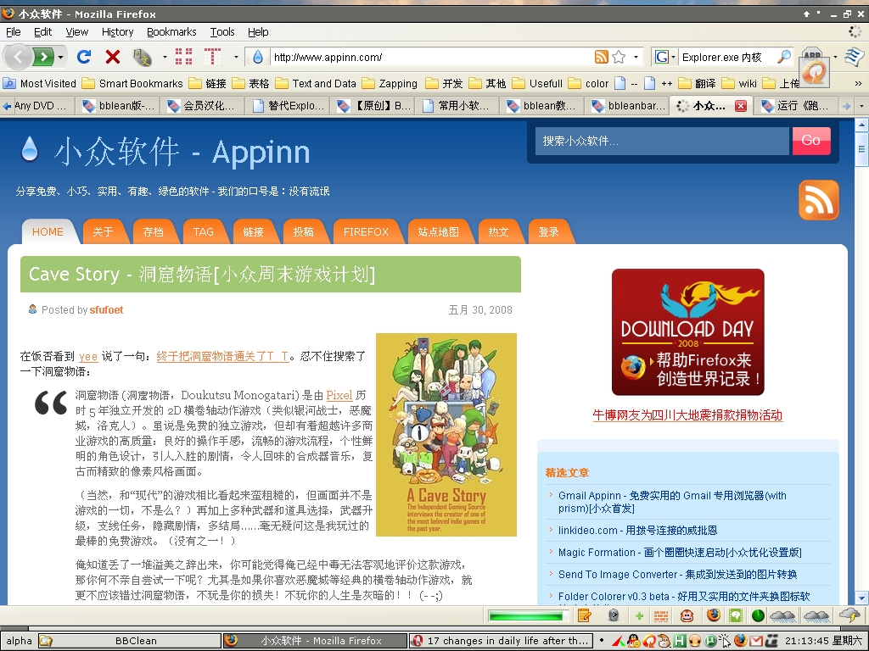
Task: Open the Text and Data bookmarks folder
Action: (x=316, y=84)
